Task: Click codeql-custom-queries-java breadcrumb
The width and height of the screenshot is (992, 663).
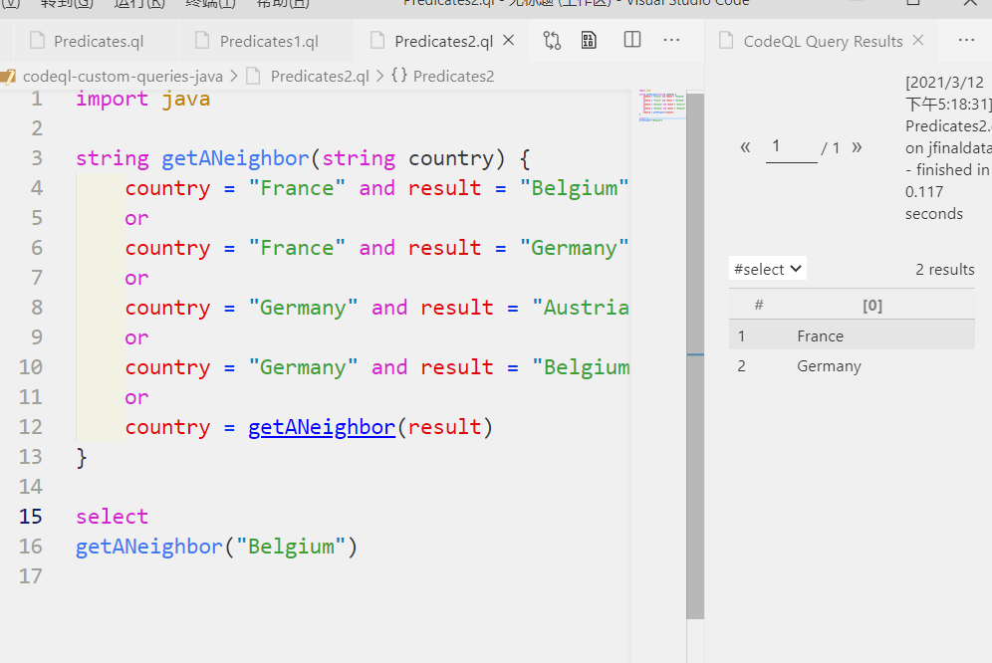Action: (x=123, y=77)
